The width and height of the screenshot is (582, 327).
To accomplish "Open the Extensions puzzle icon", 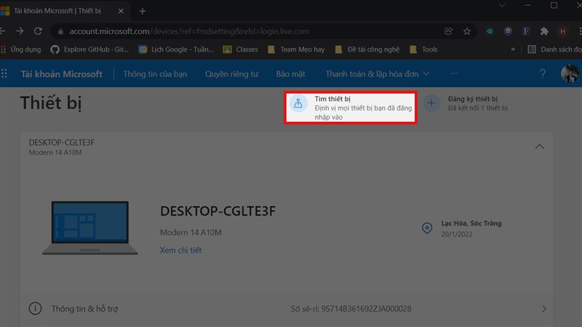I will (x=544, y=31).
